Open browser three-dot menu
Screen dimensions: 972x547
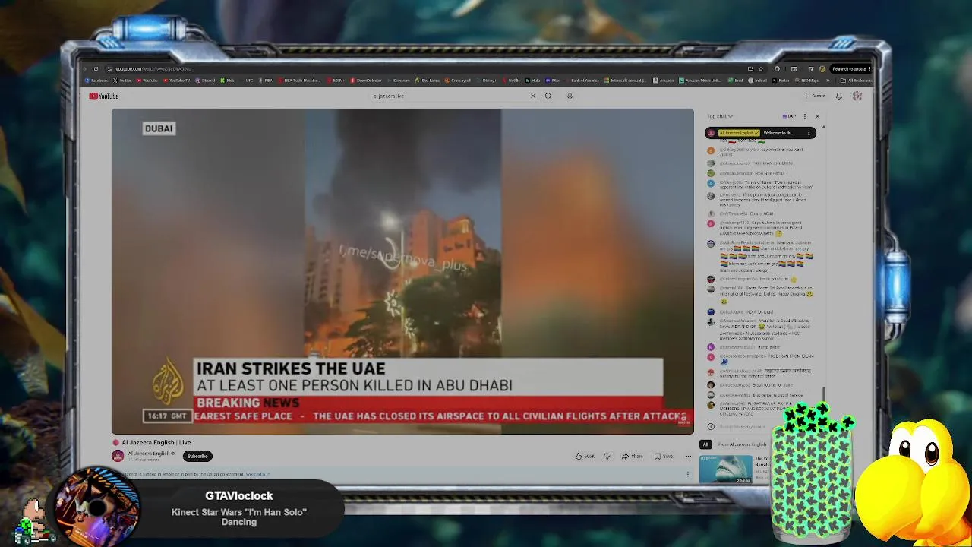(x=869, y=69)
